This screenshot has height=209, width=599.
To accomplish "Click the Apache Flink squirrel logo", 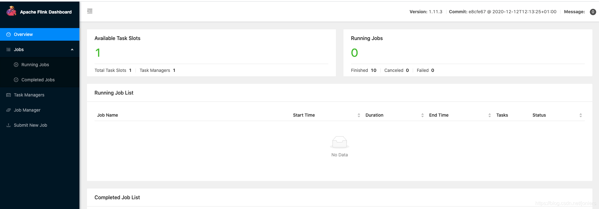I will click(x=11, y=11).
